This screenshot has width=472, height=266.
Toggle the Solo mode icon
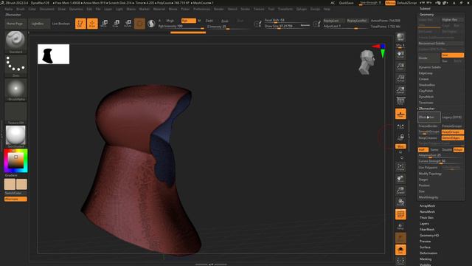tap(400, 250)
